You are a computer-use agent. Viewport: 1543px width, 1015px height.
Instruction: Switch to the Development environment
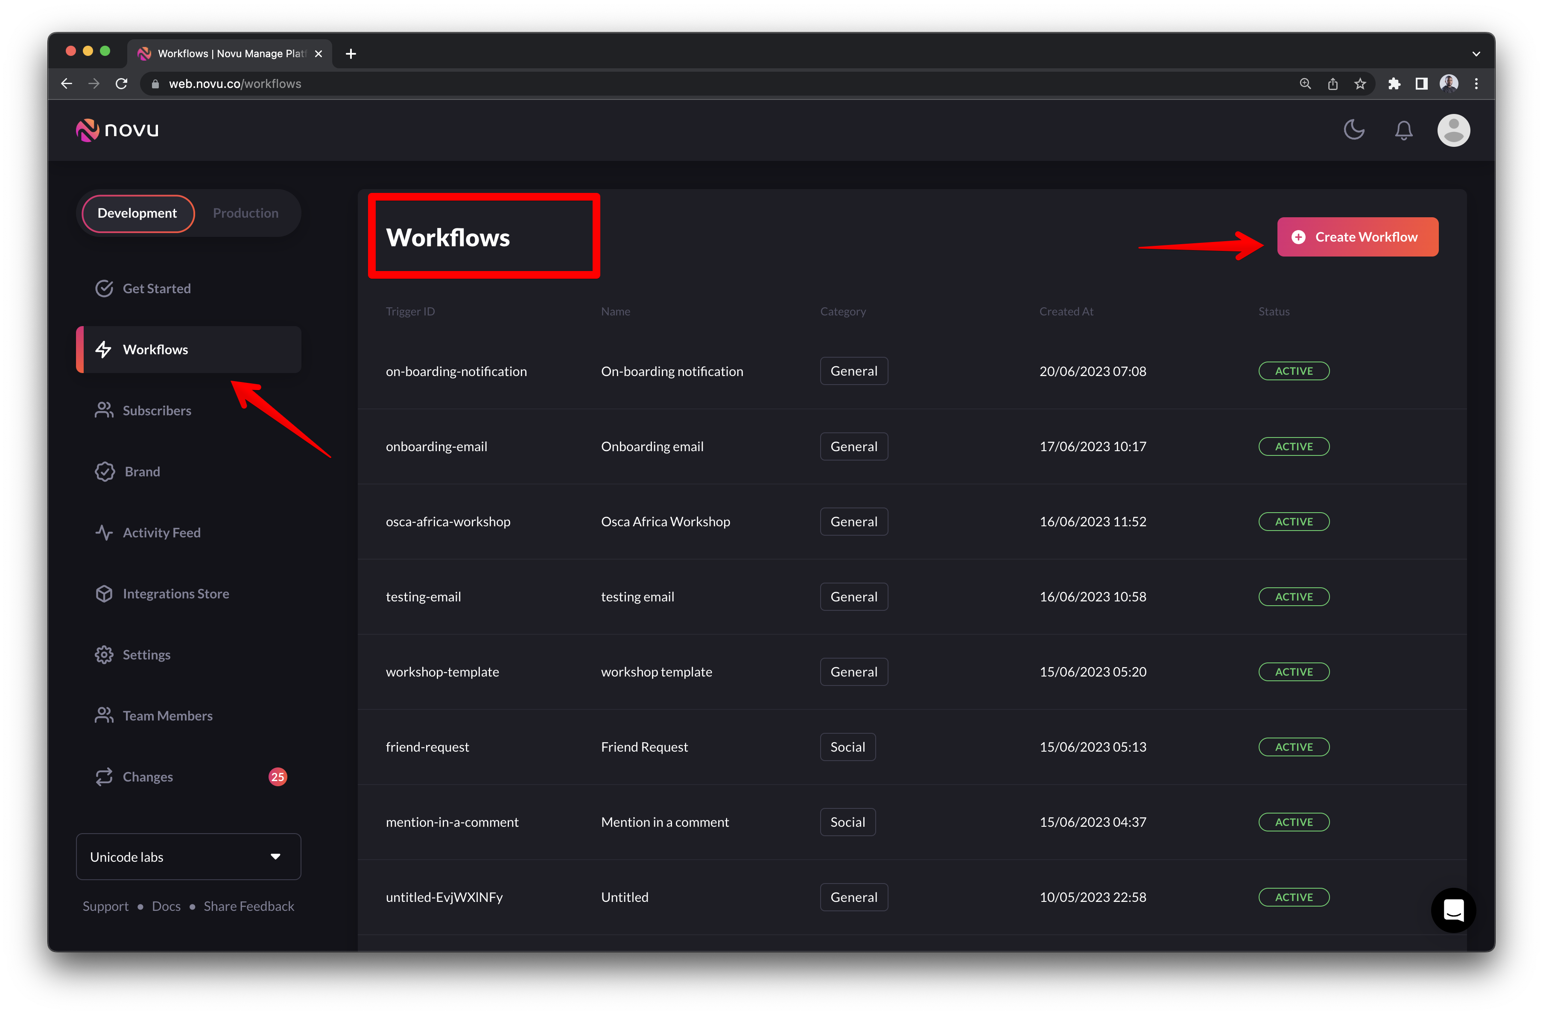(137, 213)
